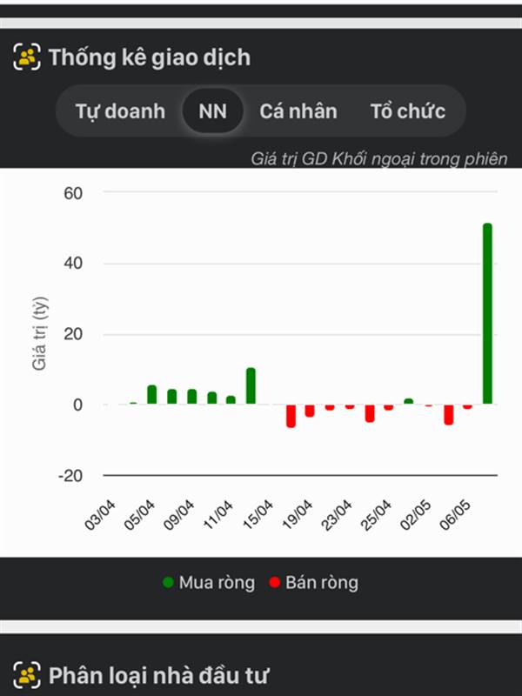Open the Cá nhân tab
The height and width of the screenshot is (696, 522).
(x=298, y=111)
